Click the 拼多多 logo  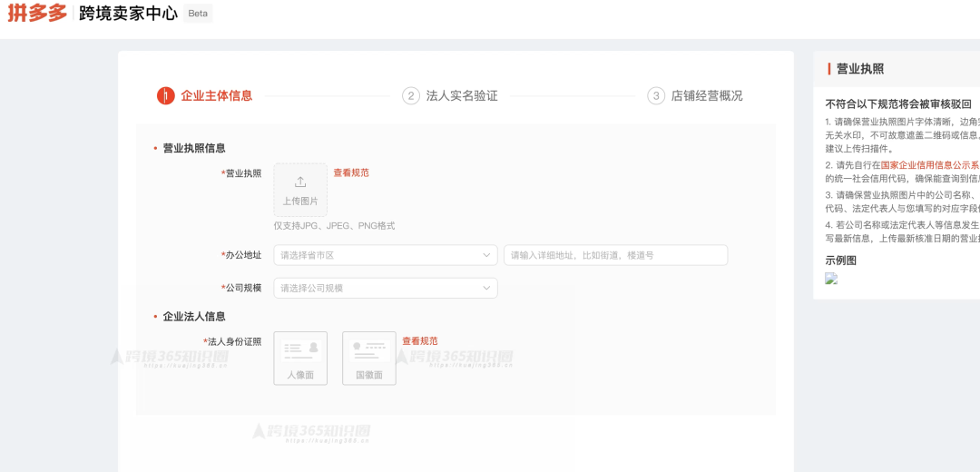pos(37,14)
